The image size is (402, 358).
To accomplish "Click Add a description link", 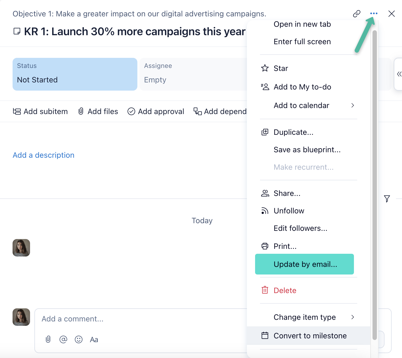I will [x=44, y=155].
